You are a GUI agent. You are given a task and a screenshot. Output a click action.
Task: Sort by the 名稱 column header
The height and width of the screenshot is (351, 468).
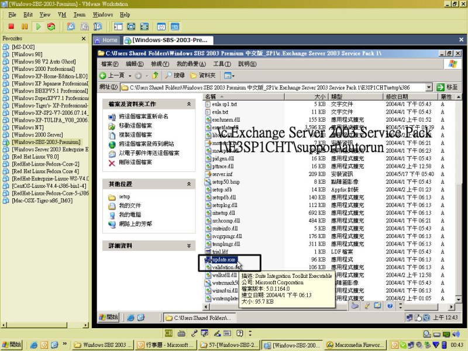(244, 97)
